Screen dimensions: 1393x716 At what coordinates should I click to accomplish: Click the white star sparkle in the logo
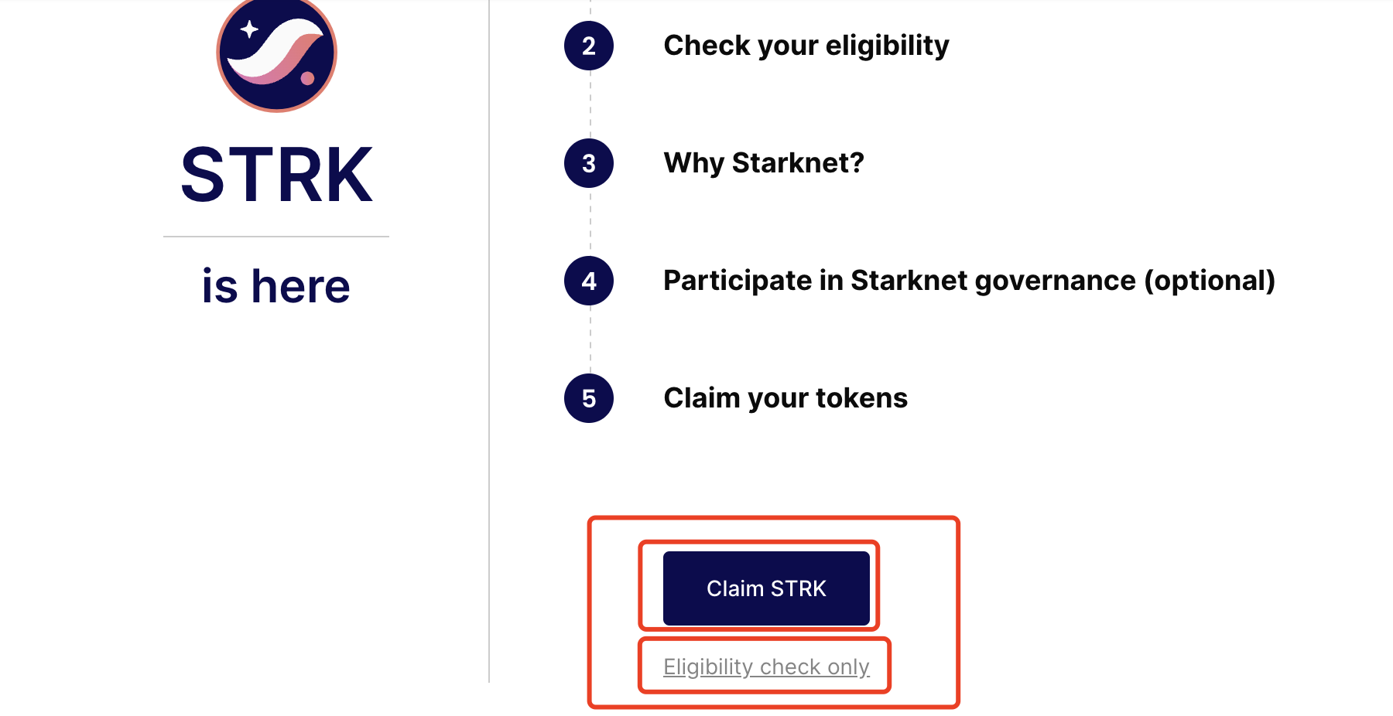tap(249, 30)
